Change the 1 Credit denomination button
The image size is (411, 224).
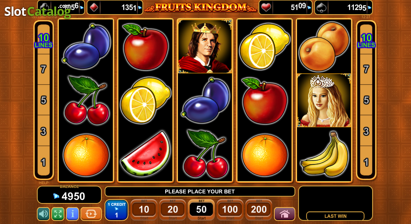[x=116, y=210]
